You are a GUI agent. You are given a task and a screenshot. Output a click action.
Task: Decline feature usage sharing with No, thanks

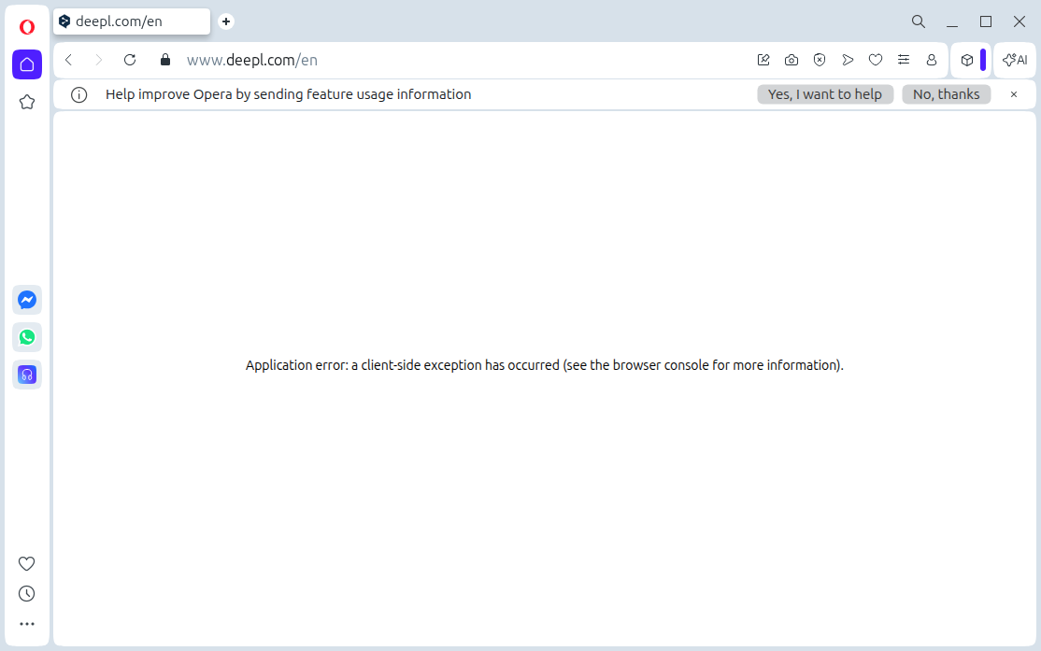[946, 93]
